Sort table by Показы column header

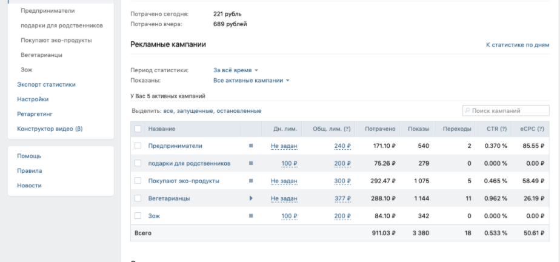419,129
